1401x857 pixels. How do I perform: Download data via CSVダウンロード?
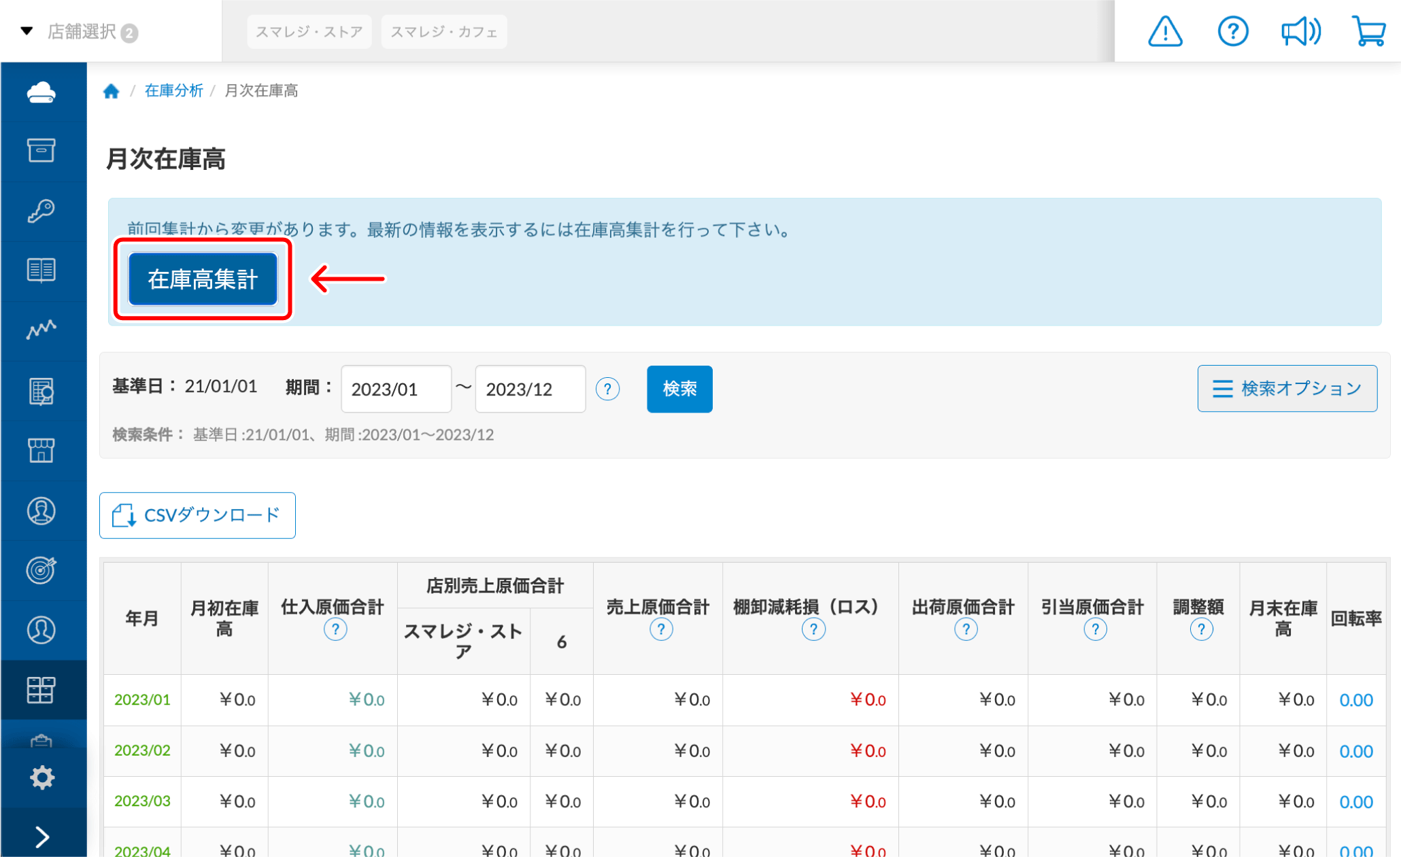197,515
